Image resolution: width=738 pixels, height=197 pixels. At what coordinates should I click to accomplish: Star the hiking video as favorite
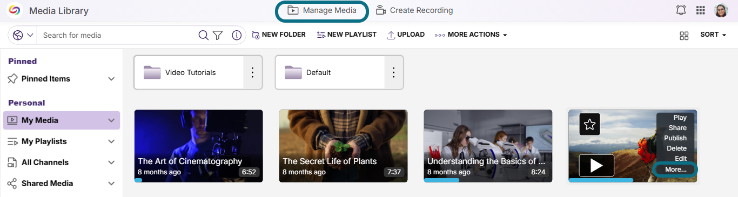pos(589,124)
